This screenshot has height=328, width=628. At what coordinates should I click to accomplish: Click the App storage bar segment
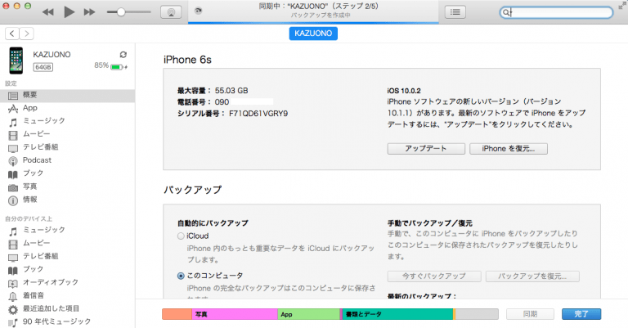point(309,314)
